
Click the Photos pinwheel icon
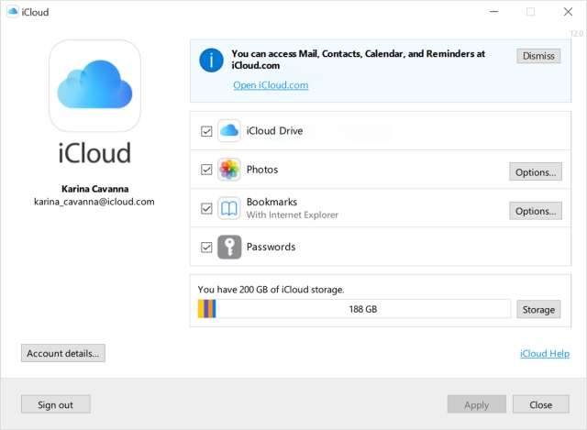click(x=228, y=170)
